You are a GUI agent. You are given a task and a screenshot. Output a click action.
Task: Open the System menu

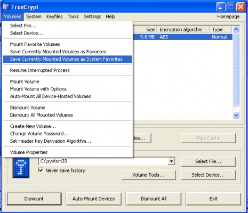point(34,17)
